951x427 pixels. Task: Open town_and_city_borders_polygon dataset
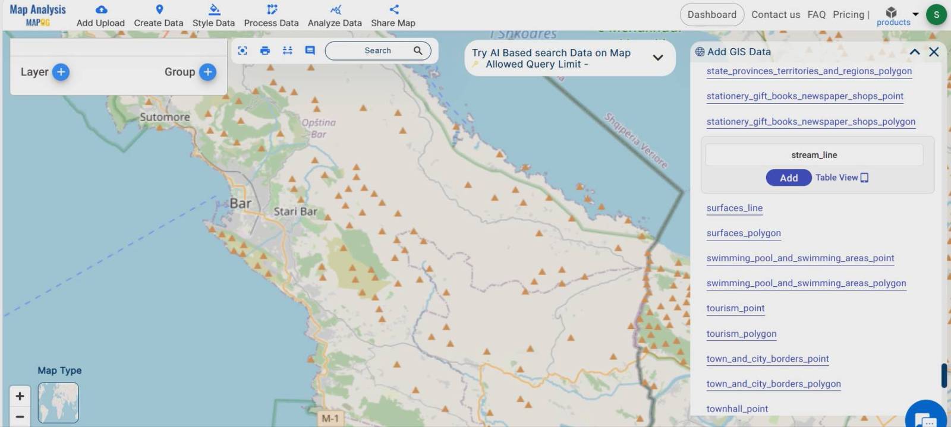[773, 384]
